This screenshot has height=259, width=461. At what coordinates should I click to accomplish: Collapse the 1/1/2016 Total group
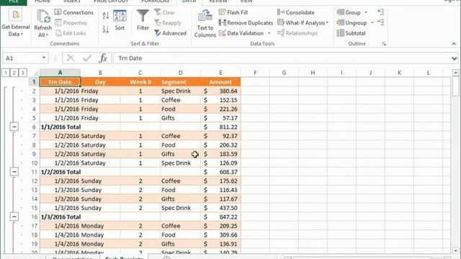(14, 127)
